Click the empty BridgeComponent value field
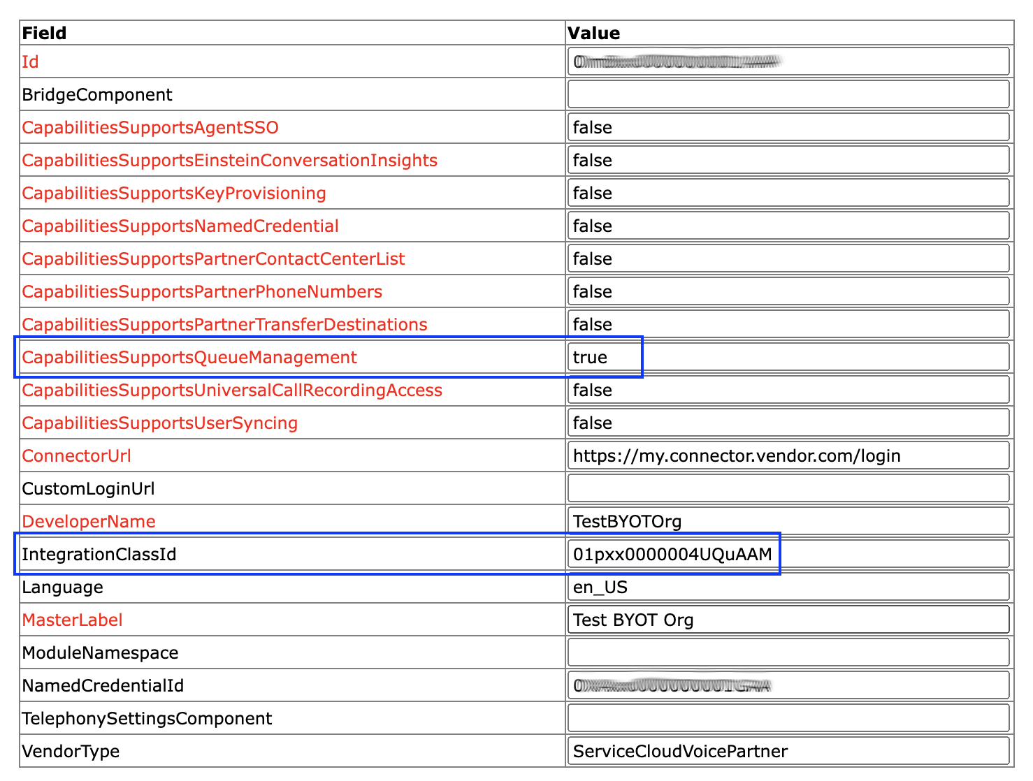 [x=788, y=94]
